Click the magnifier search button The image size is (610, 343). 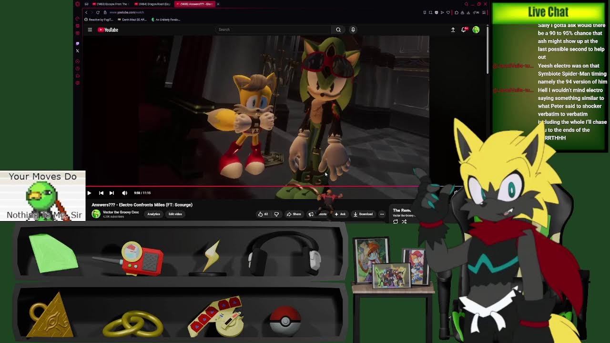[338, 30]
